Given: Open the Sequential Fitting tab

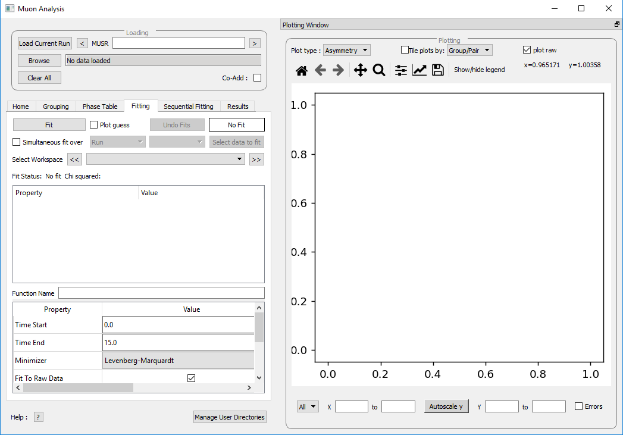Looking at the screenshot, I should point(188,107).
